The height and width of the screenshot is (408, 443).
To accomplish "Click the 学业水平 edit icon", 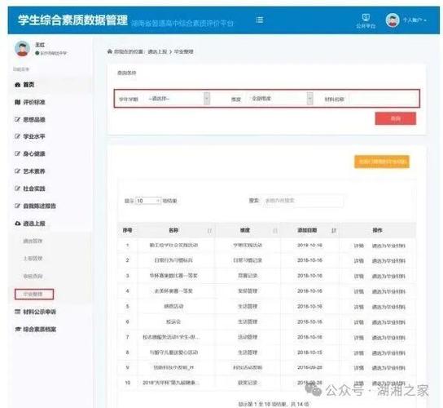I will click(x=18, y=136).
